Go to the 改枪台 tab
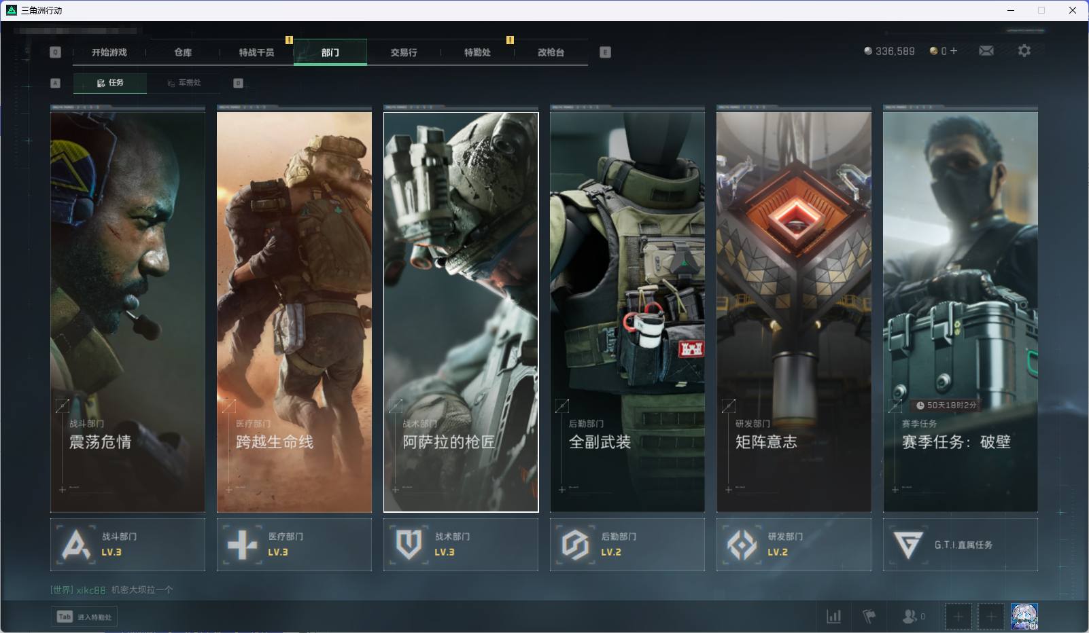Screen dimensions: 1089x633 (551, 52)
